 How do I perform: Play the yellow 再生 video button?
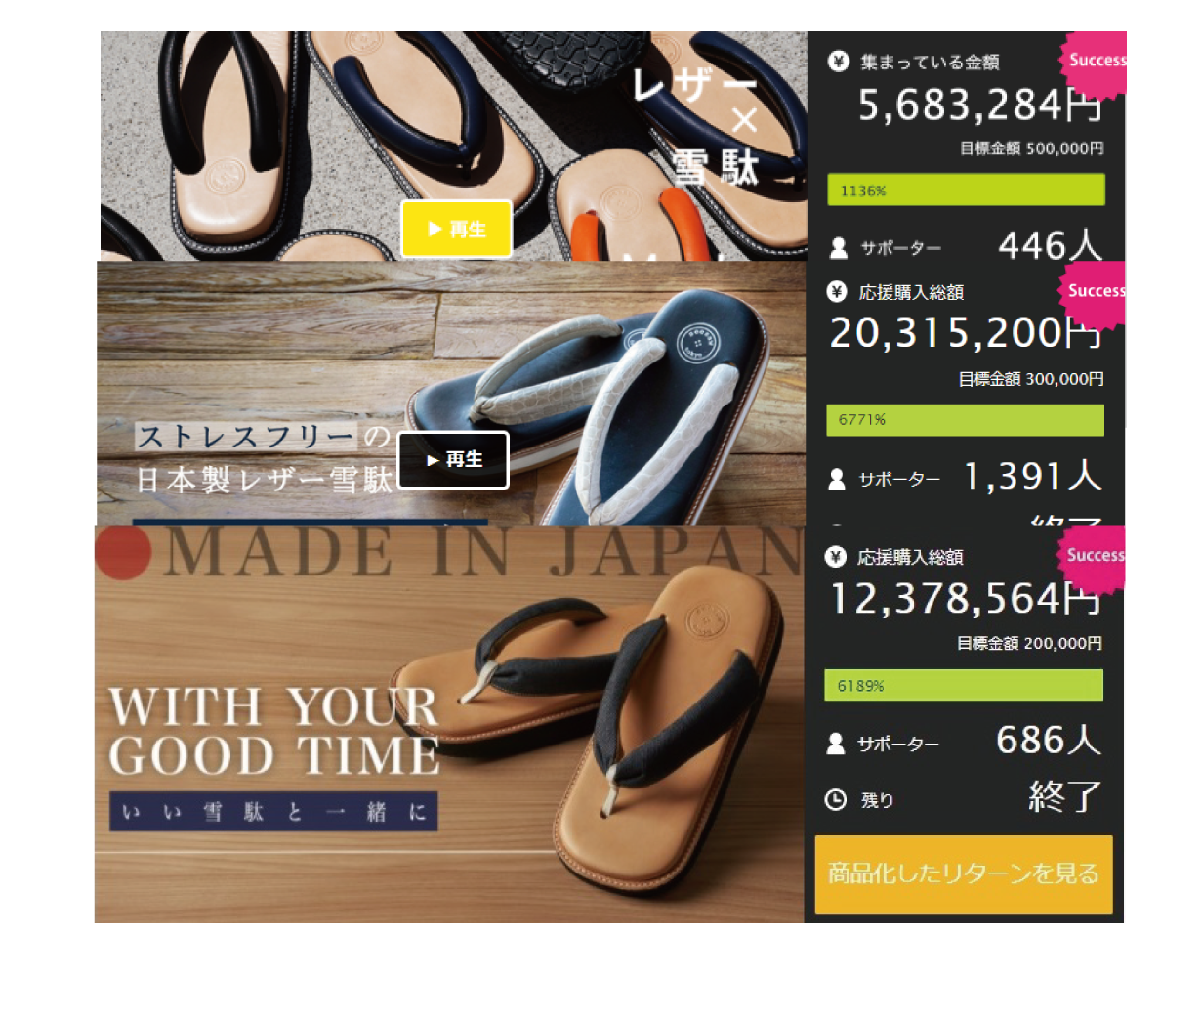point(456,229)
